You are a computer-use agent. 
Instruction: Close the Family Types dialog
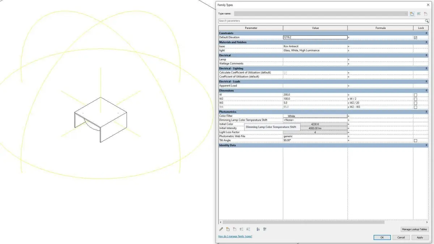tap(428, 5)
